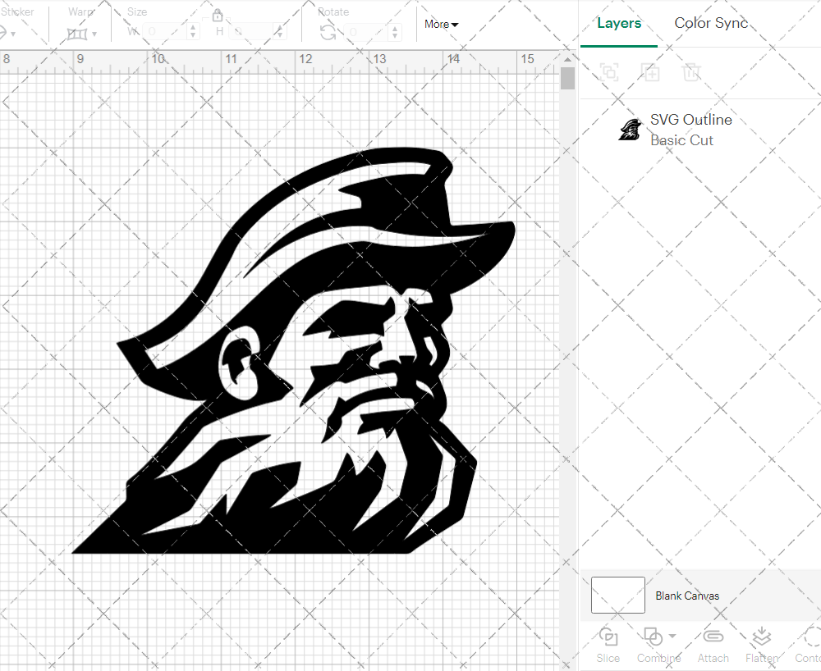Open the Warp style dropdown arrow
821x671 pixels.
(x=93, y=35)
